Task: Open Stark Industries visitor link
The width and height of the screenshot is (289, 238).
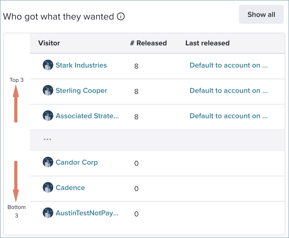Action: [x=81, y=65]
